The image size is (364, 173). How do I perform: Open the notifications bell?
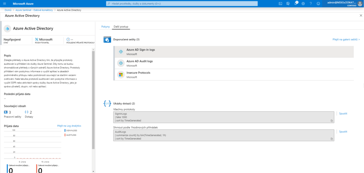(x=296, y=3)
